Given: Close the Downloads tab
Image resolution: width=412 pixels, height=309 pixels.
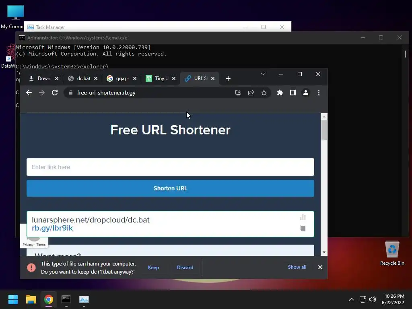Looking at the screenshot, I should (x=57, y=78).
